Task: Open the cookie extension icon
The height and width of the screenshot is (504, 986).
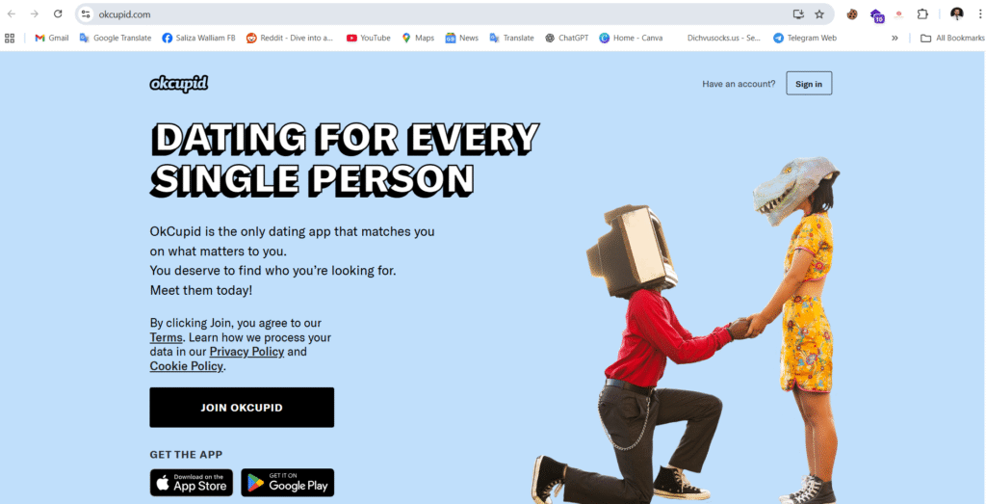Action: 852,13
